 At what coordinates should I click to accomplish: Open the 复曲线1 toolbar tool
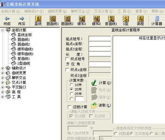(x=111, y=21)
